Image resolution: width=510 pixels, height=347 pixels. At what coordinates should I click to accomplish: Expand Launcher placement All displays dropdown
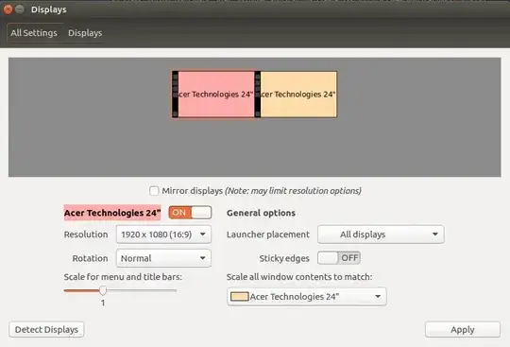click(x=381, y=234)
